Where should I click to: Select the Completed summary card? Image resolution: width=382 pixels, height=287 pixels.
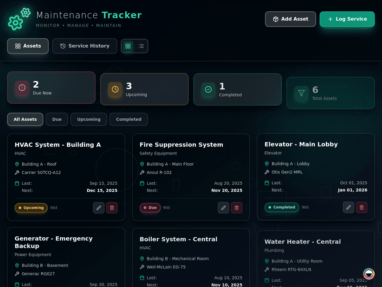(x=238, y=89)
